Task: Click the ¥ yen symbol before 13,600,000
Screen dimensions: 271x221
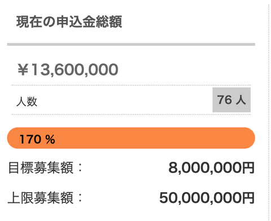Action: (x=23, y=70)
